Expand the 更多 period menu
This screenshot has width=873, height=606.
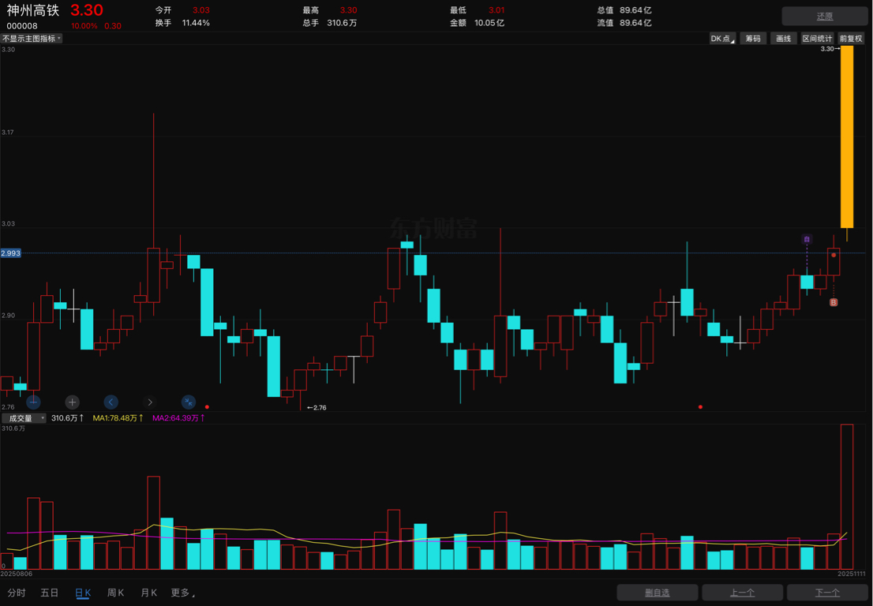(182, 593)
